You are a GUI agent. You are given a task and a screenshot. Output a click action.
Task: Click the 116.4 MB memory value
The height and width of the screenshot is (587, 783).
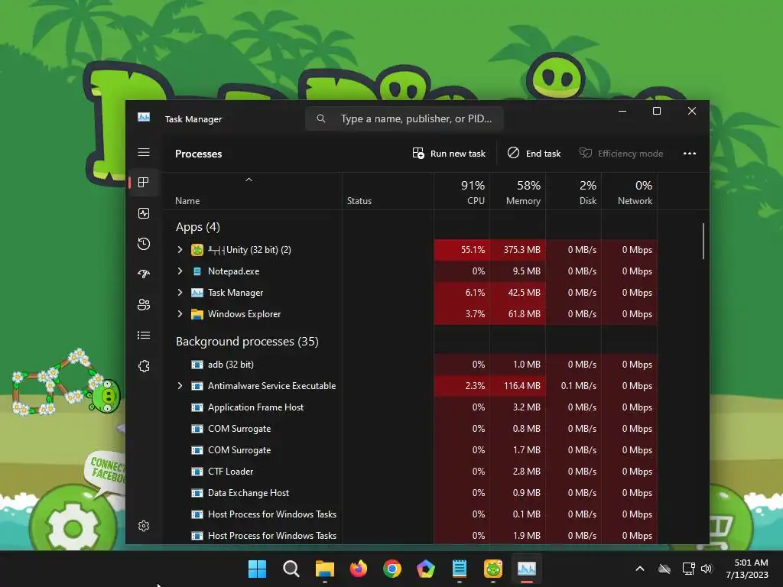pos(521,386)
